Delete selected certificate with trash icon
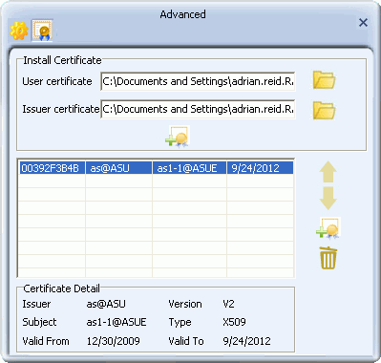This screenshot has height=363, width=381. [328, 258]
